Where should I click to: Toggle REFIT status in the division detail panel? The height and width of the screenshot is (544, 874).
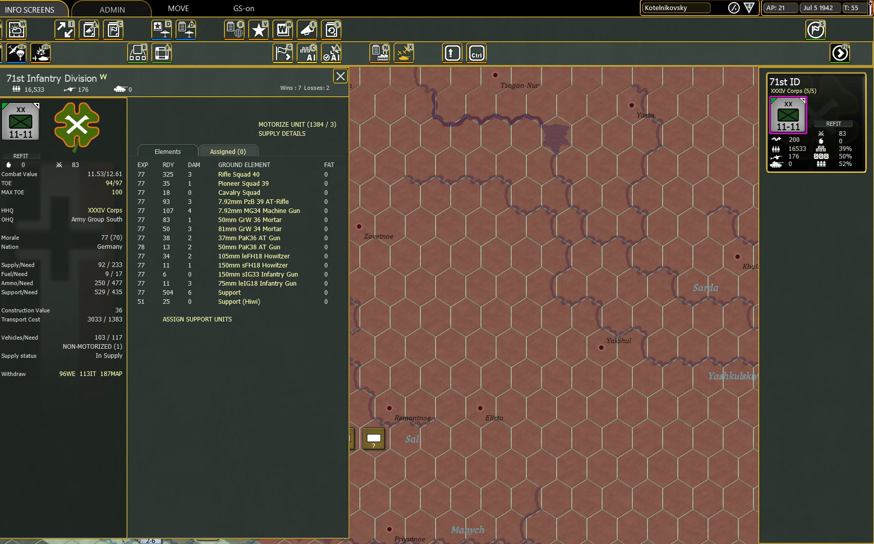pos(21,156)
